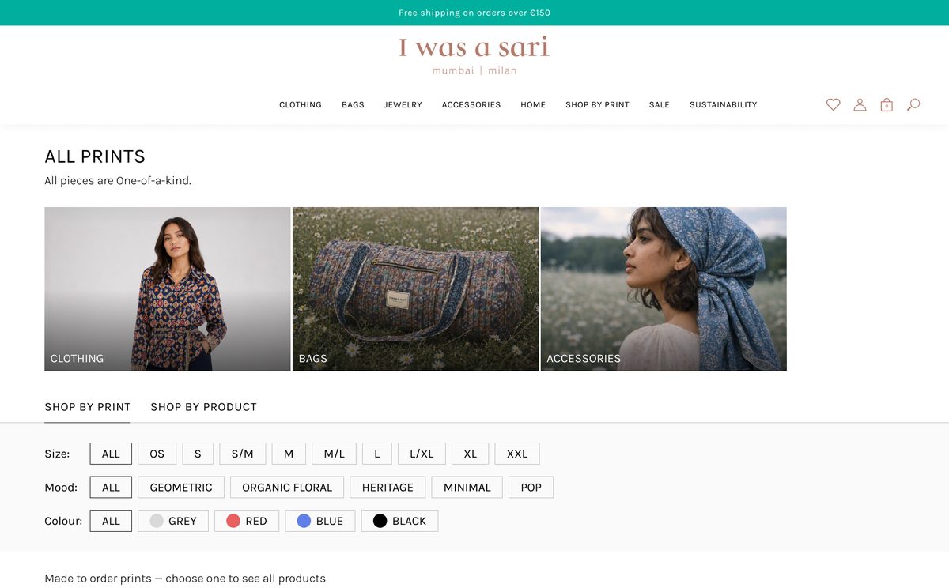The image size is (949, 588).
Task: Open the Sustainability menu item
Action: (x=724, y=104)
